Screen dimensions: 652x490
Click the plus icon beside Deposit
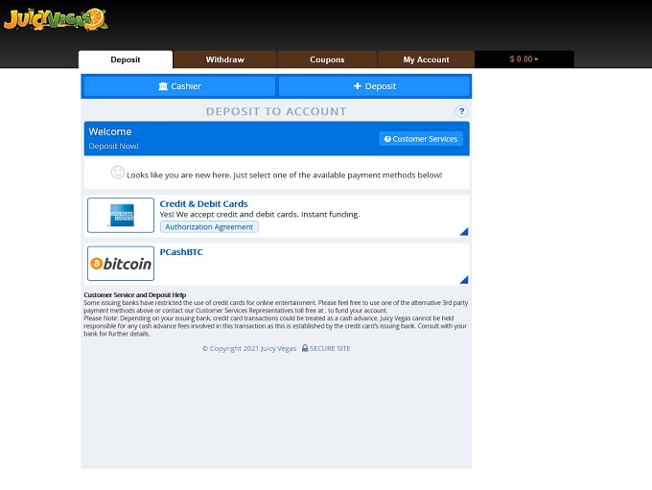[358, 85]
